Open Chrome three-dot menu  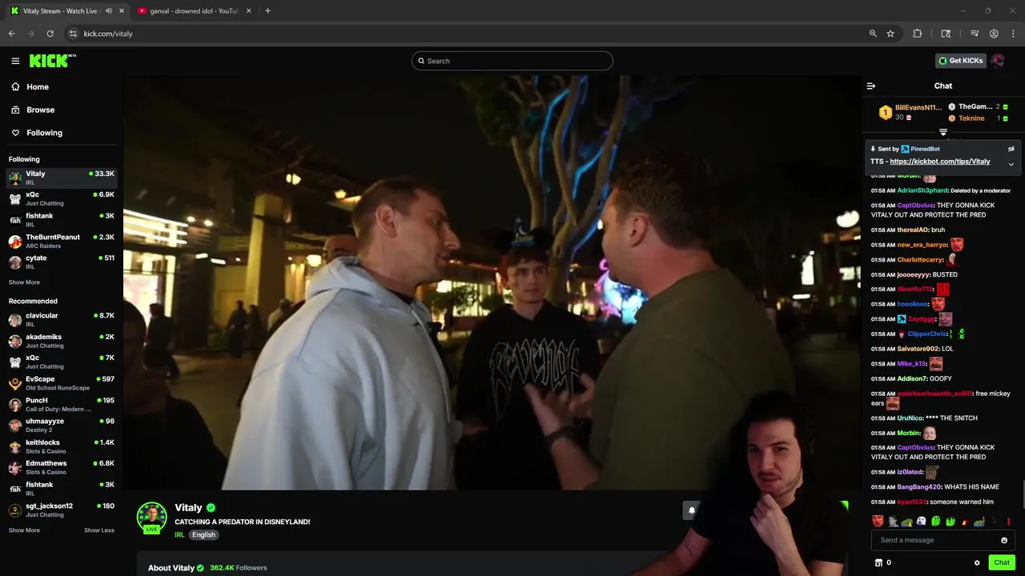point(1013,34)
